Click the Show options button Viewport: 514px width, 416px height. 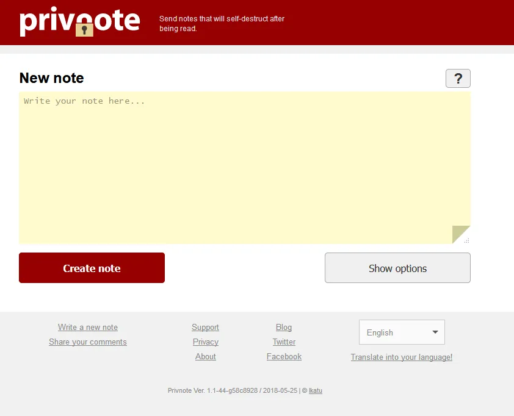point(397,268)
